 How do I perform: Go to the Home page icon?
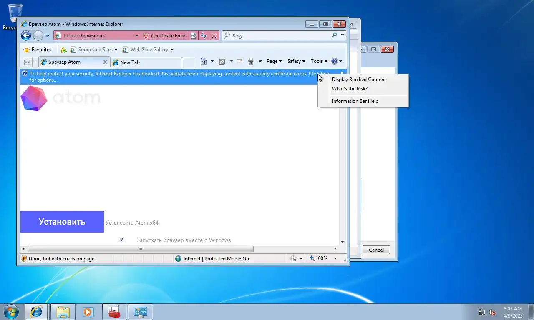204,61
